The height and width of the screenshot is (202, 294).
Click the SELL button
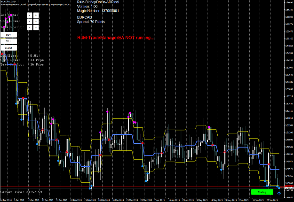coord(8,41)
